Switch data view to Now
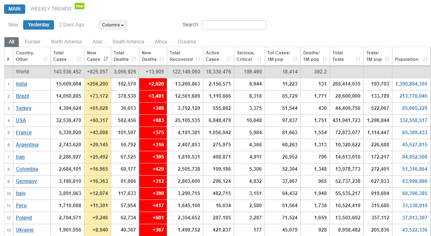The height and width of the screenshot is (236, 431). [x=13, y=25]
